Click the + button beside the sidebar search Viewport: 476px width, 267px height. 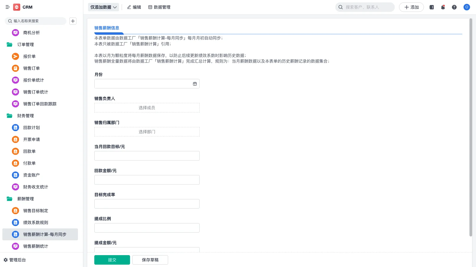[73, 21]
